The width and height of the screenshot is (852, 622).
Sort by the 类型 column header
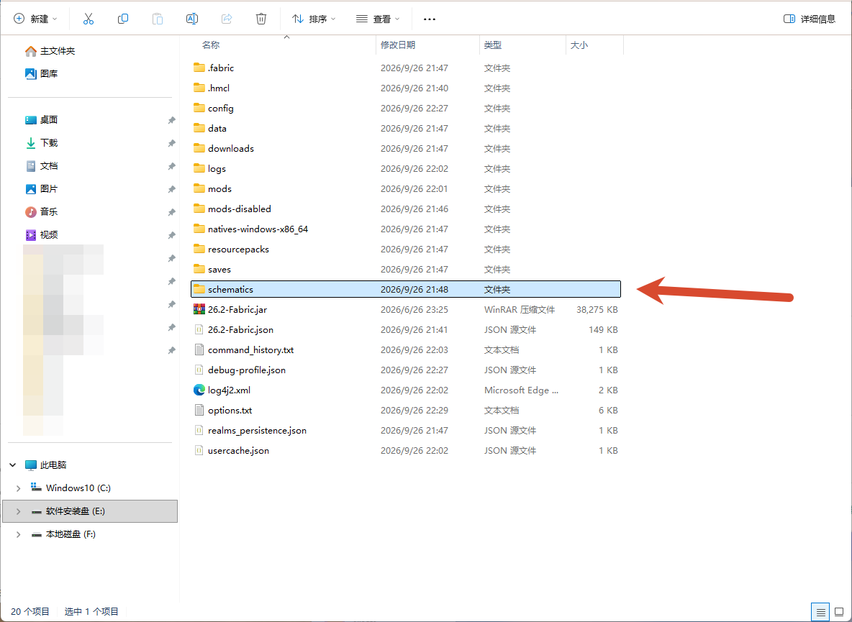coord(493,45)
